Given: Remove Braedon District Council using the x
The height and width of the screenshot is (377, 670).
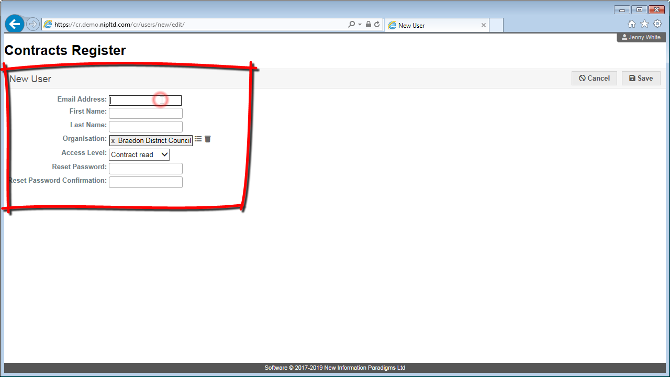Looking at the screenshot, I should point(113,141).
